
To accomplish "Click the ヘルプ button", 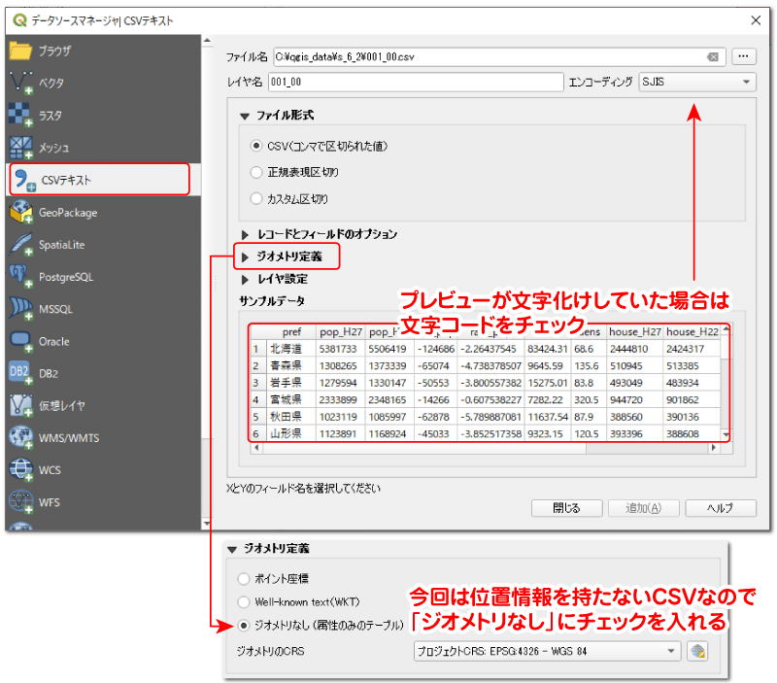I will (721, 508).
